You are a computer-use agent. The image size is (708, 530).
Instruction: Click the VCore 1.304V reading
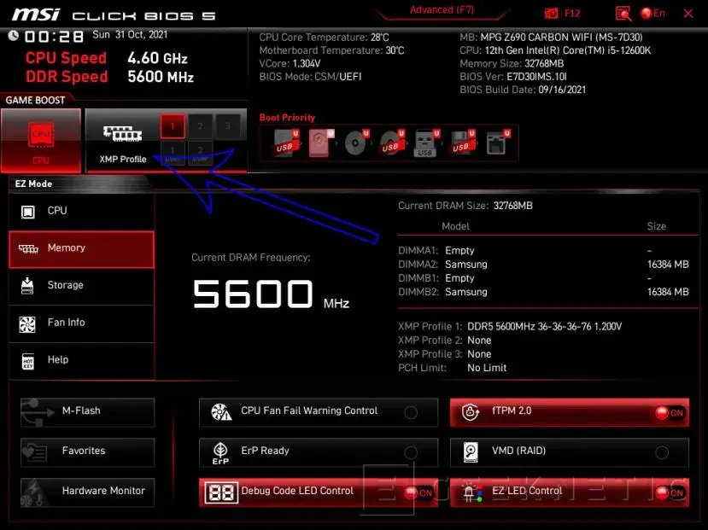[x=290, y=64]
